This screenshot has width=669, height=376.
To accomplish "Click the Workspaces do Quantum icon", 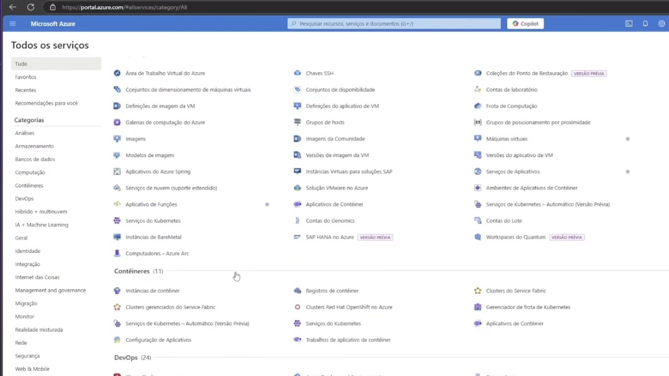I will coord(478,237).
